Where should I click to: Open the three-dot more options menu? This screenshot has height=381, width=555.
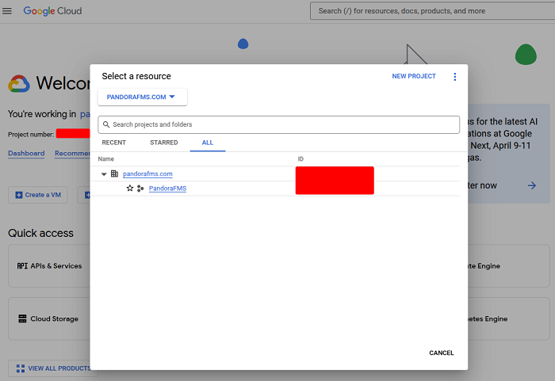pyautogui.click(x=454, y=77)
